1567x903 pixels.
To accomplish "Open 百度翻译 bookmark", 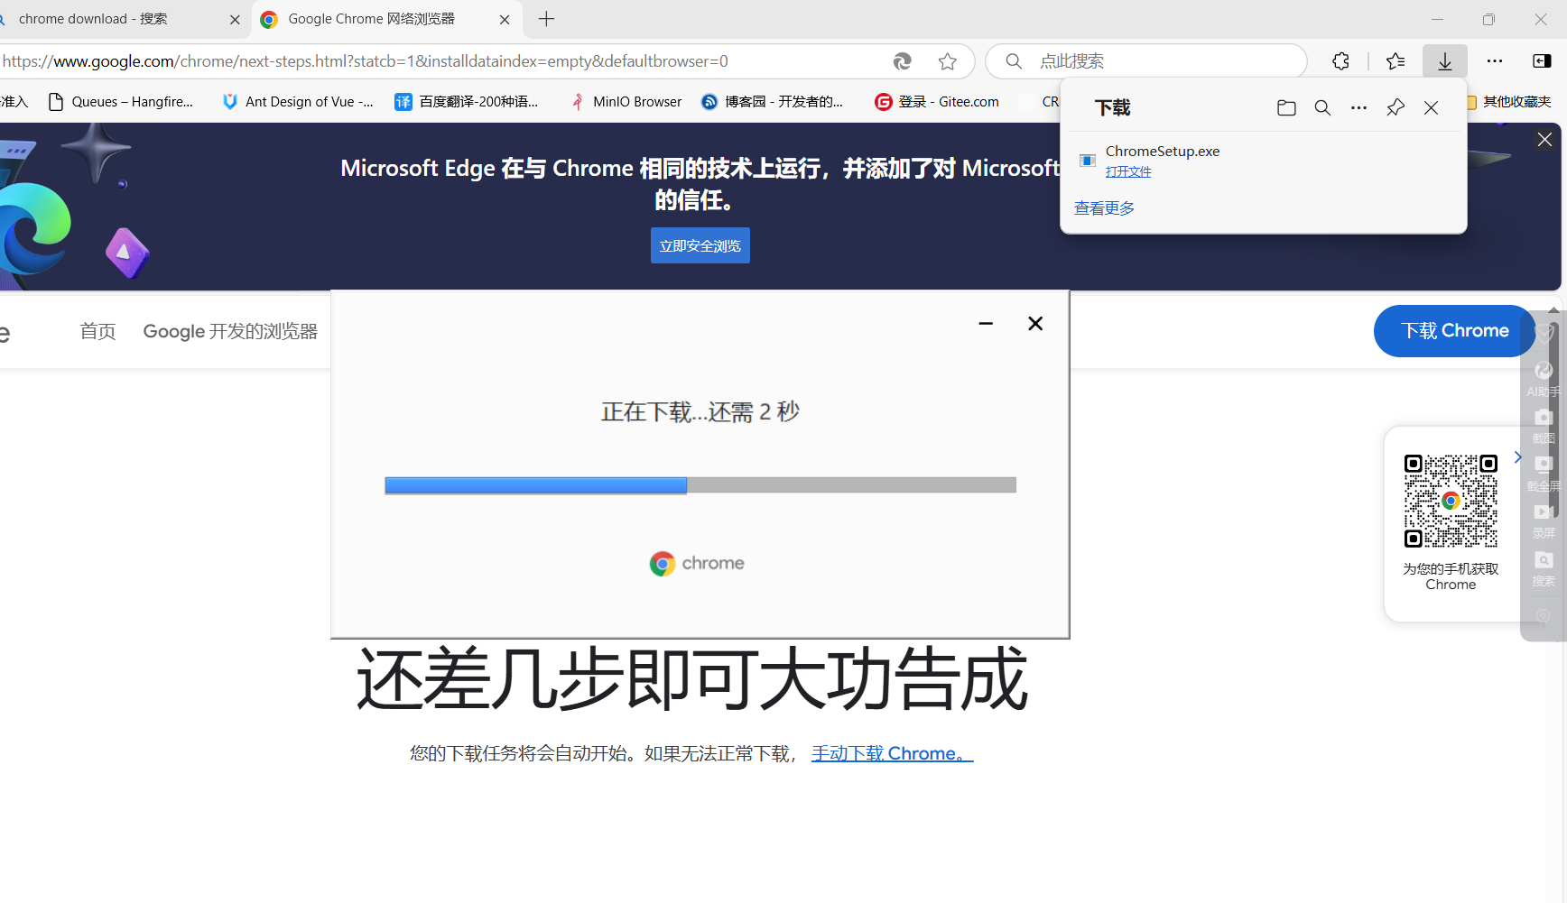I will (467, 102).
